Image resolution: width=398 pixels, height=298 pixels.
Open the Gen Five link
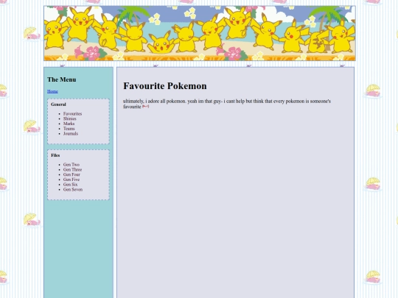coord(71,180)
